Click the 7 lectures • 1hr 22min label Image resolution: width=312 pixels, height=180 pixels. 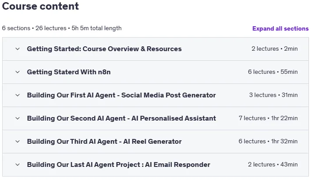click(268, 118)
